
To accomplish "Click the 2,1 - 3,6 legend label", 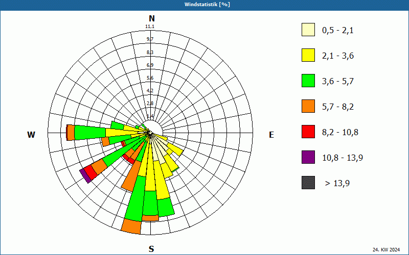I will pos(338,56).
